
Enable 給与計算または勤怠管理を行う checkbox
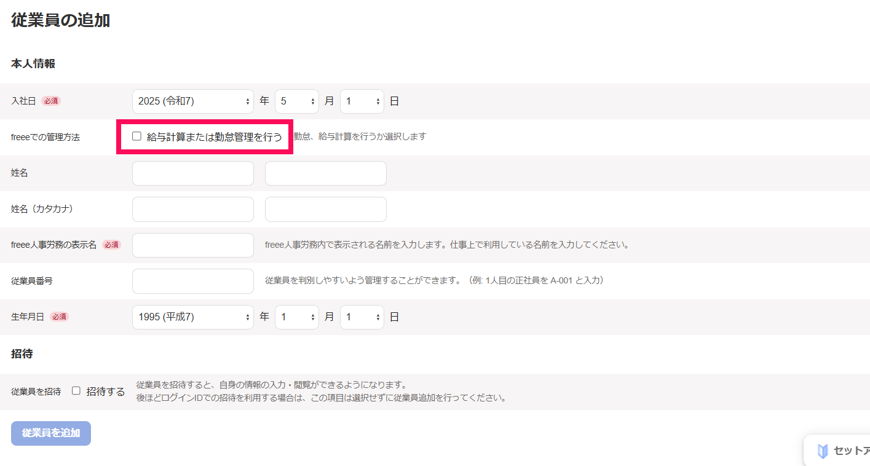point(136,136)
